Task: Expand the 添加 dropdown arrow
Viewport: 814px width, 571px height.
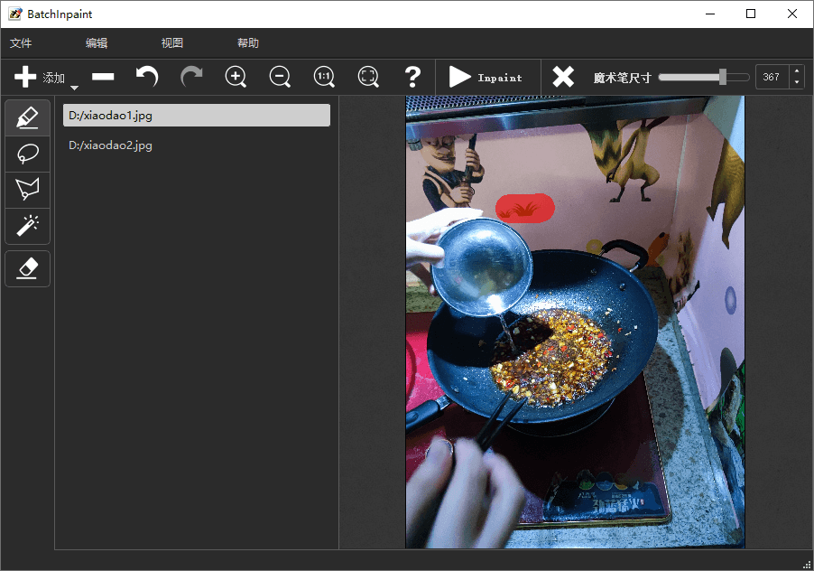Action: [x=75, y=88]
